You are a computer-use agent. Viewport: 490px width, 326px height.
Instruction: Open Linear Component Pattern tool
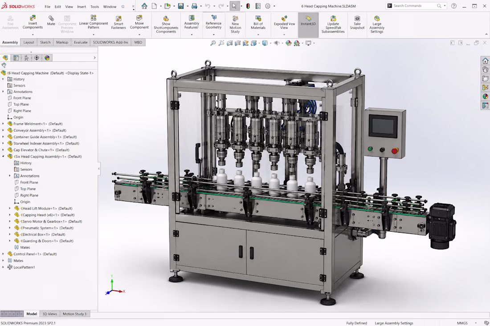94,21
